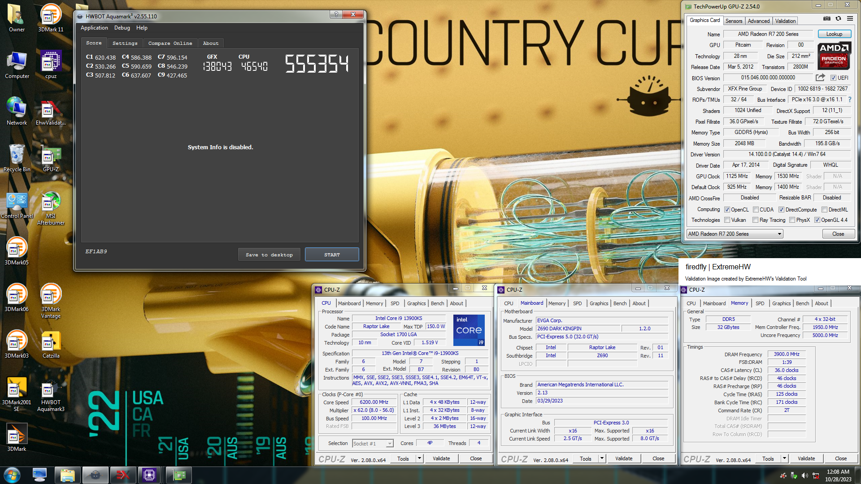861x484 pixels.
Task: Toggle the DirectML checkbox
Action: pyautogui.click(x=824, y=210)
